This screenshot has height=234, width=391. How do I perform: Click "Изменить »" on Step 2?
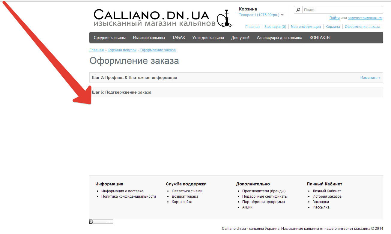pos(370,78)
